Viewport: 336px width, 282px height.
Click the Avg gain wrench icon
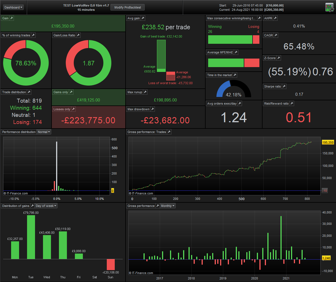click(x=143, y=18)
